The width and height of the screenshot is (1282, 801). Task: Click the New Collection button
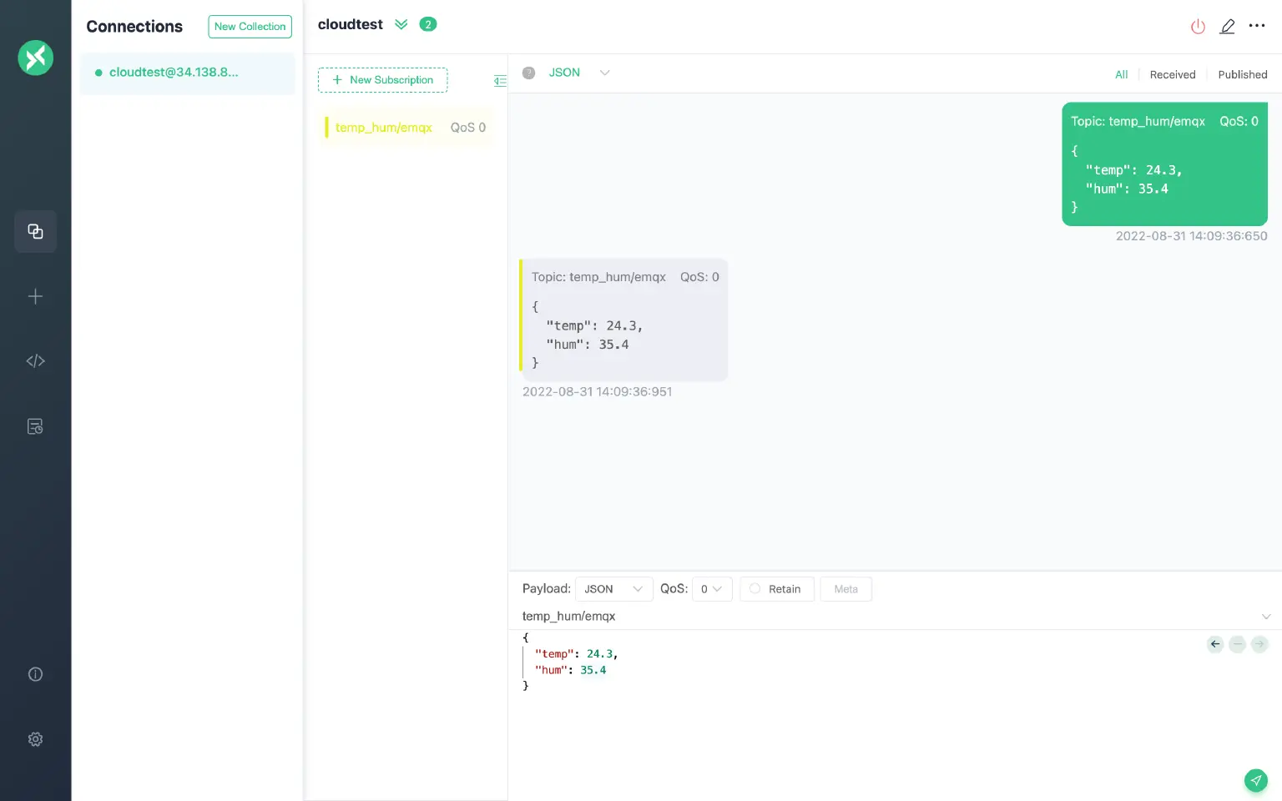[250, 26]
